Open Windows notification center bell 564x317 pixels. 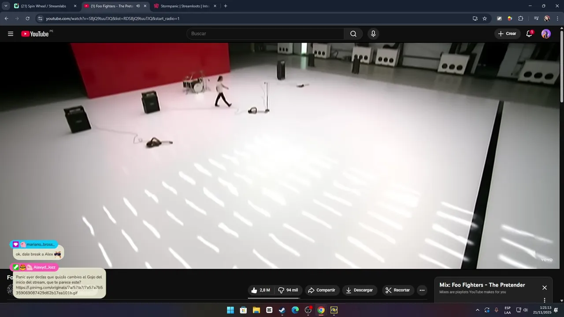click(x=556, y=310)
